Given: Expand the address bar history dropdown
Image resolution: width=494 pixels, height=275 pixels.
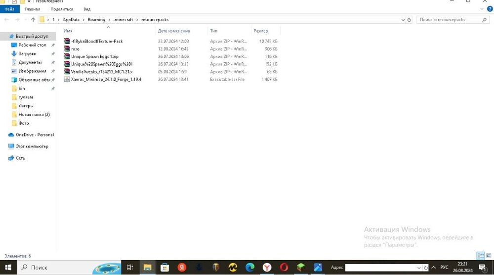Looking at the screenshot, I should [403, 20].
